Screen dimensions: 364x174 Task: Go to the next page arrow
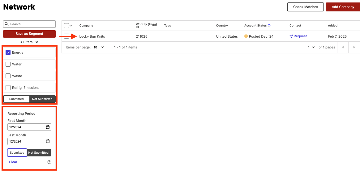pyautogui.click(x=354, y=47)
